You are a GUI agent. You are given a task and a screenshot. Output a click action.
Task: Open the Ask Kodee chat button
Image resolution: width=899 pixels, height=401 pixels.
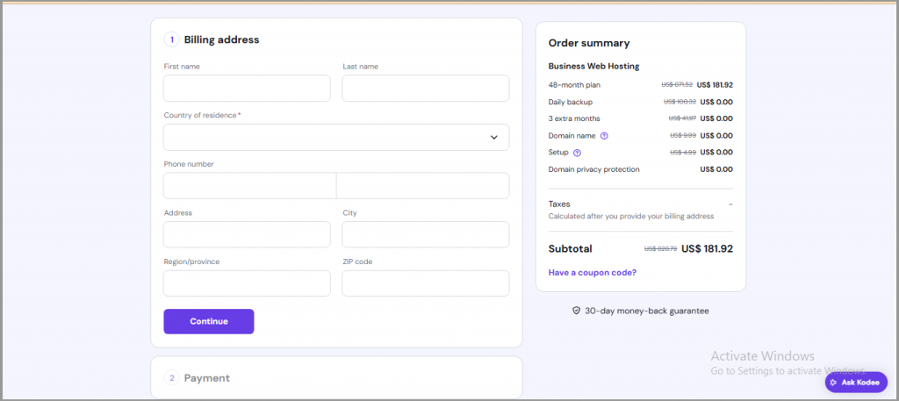856,382
